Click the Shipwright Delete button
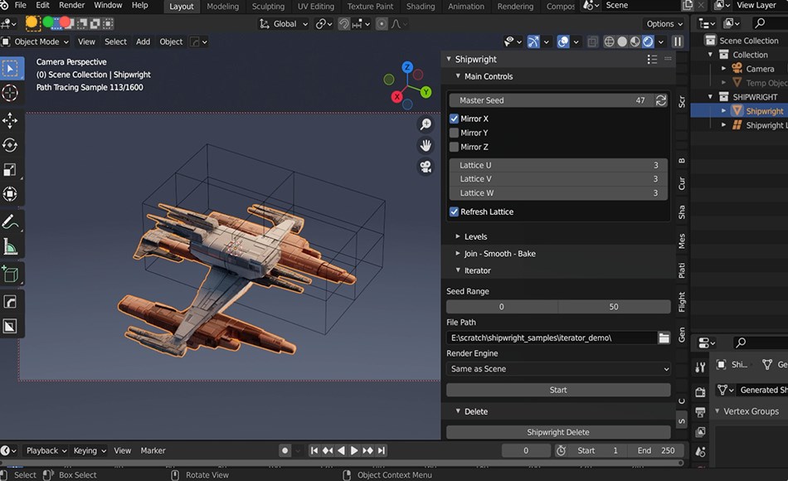 (557, 431)
